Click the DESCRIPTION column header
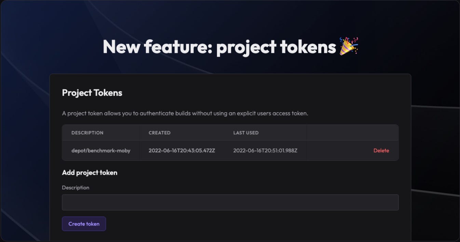The height and width of the screenshot is (242, 460). [87, 133]
